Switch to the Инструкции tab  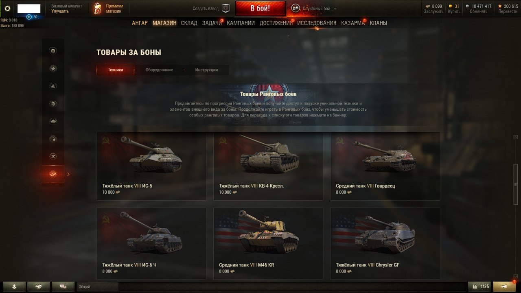206,70
